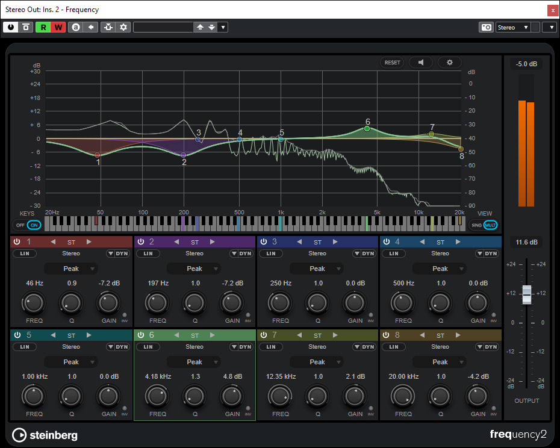This screenshot has height=448, width=560.
Task: Open the Stereo routing dropdown in toolbar
Action: pyautogui.click(x=513, y=27)
